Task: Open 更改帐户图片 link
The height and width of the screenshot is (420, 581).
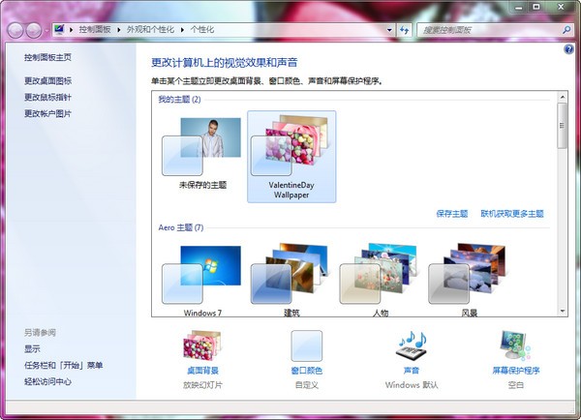Action: pos(47,113)
